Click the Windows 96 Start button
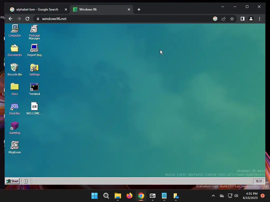This screenshot has width=270, height=202. (12, 181)
